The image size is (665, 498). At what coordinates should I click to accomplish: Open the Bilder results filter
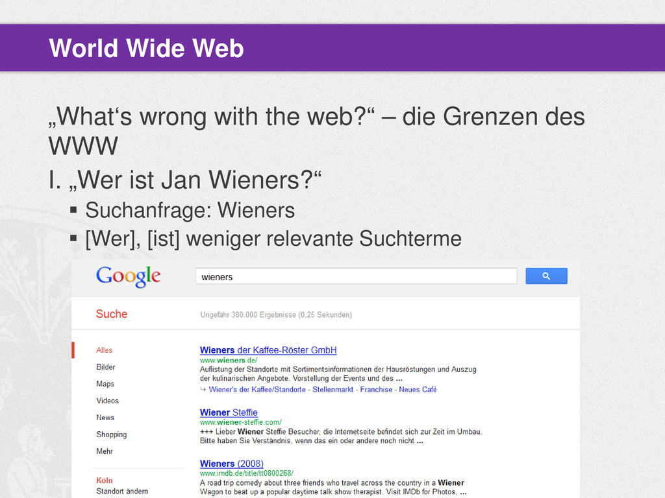[106, 367]
